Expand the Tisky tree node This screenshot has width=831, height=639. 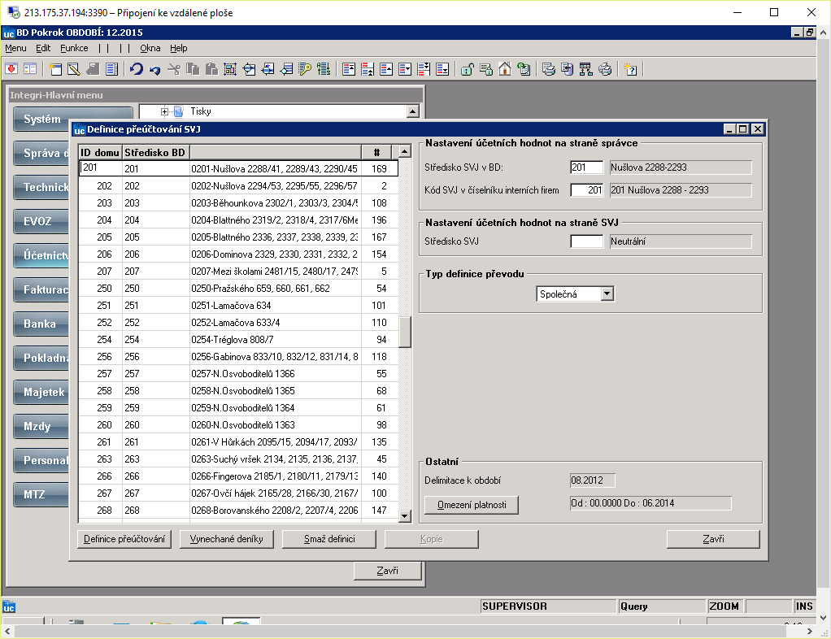click(x=164, y=112)
